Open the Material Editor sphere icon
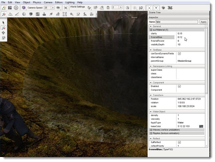Screen dimensions: 215x162 point(24,14)
